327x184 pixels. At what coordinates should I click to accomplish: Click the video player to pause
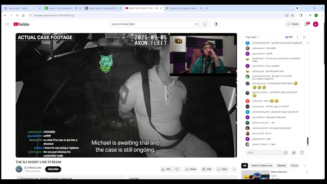126,95
